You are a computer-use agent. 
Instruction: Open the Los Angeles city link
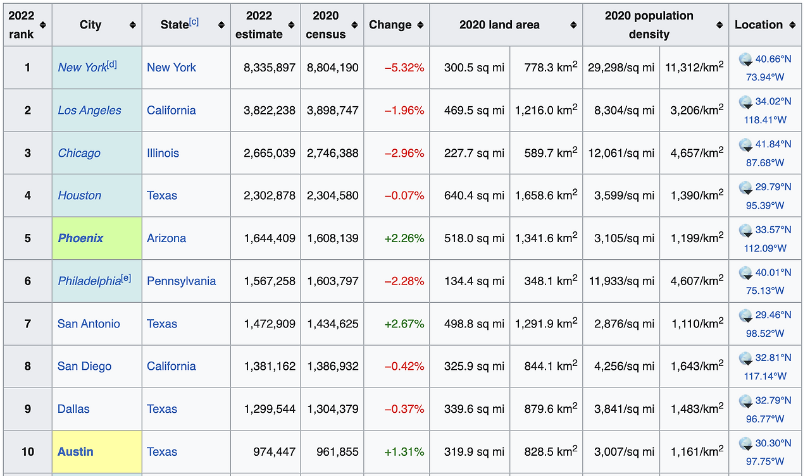pos(89,110)
